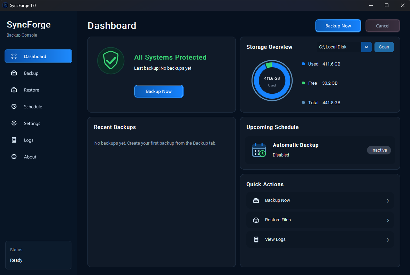Viewport: 410px width, 275px height.
Task: Minimize the SyncForge window
Action: tap(371, 5)
